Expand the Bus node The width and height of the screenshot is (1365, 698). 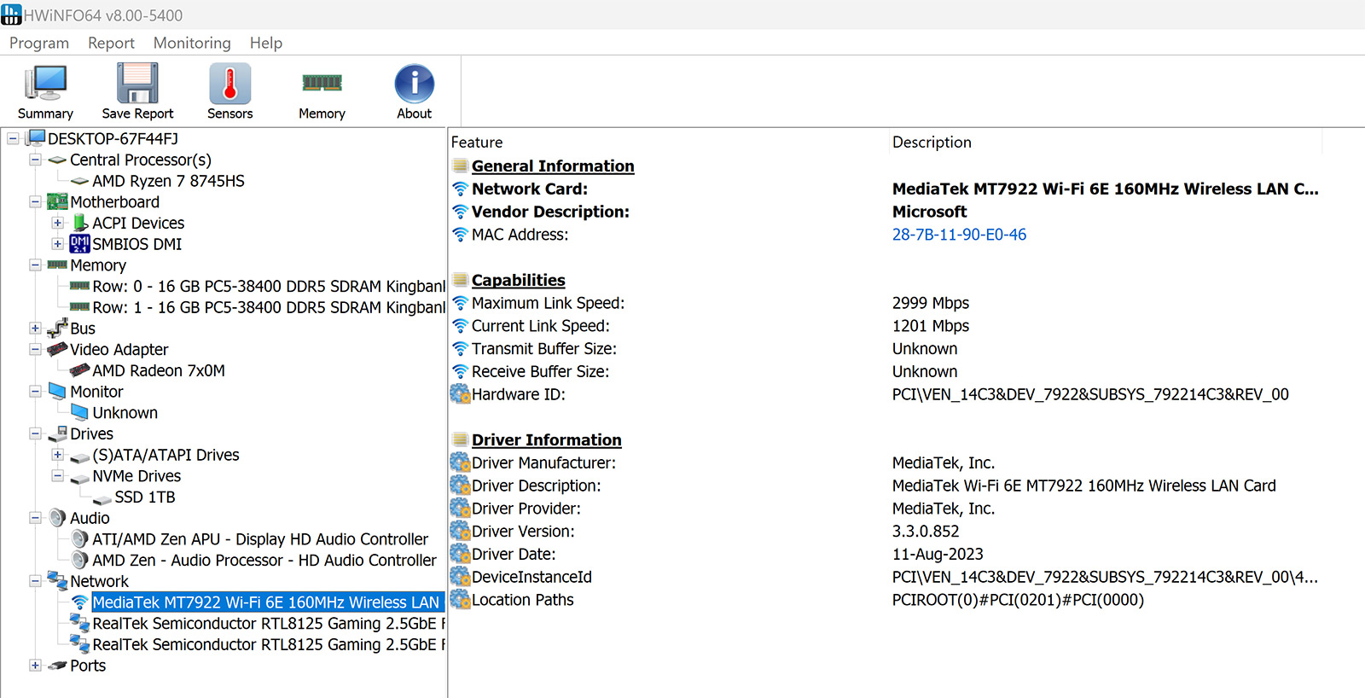35,328
